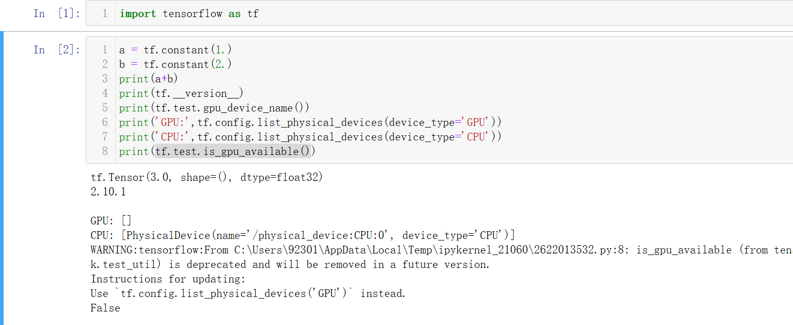Screen dimensions: 793x325
Task: Click the gpu_device_name print statement
Action: click(x=214, y=108)
